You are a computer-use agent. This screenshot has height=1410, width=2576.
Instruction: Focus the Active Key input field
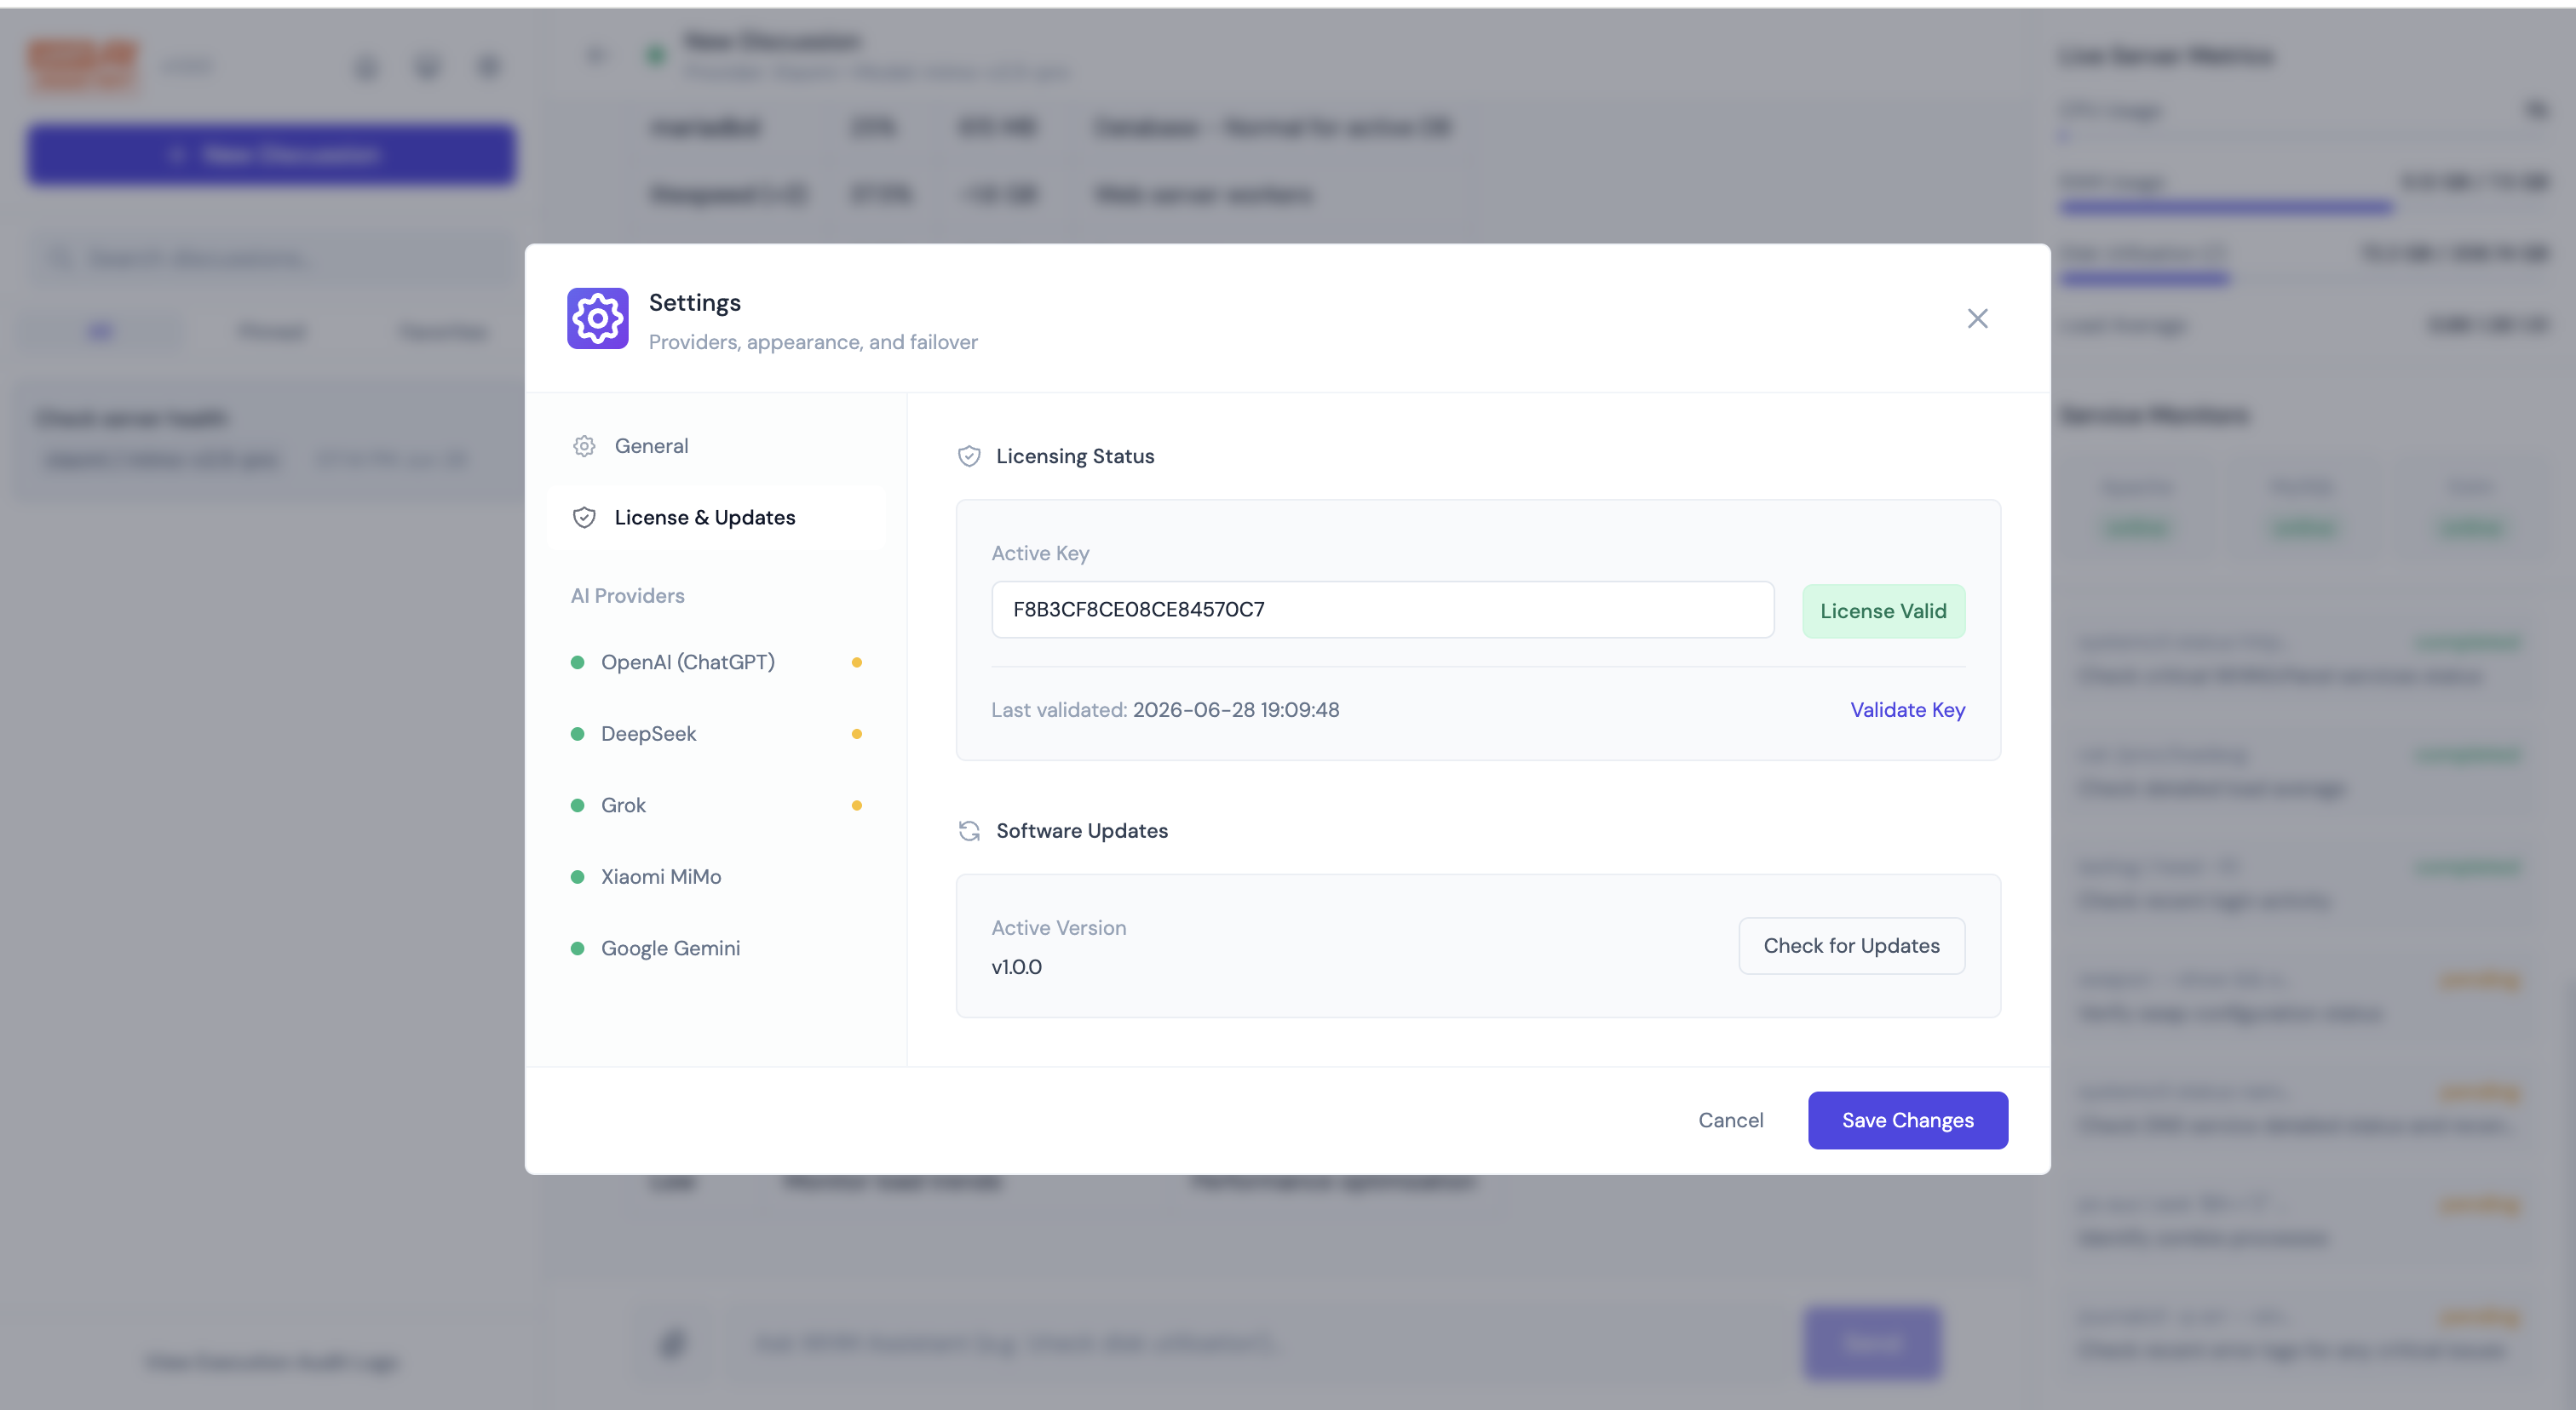pos(1383,610)
